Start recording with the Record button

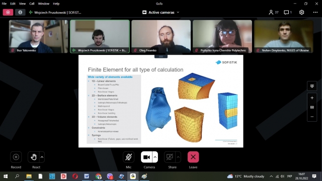coord(16,157)
